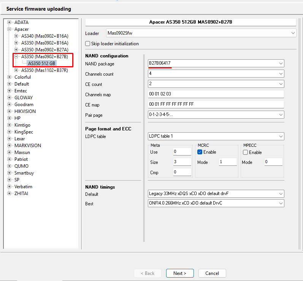The height and width of the screenshot is (281, 303).
Task: Open the Pair page dropdown
Action: tap(216, 114)
